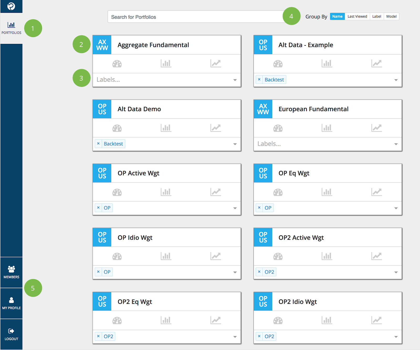Open the Alt Data - Example portfolio title
This screenshot has height=350, width=420.
[306, 45]
